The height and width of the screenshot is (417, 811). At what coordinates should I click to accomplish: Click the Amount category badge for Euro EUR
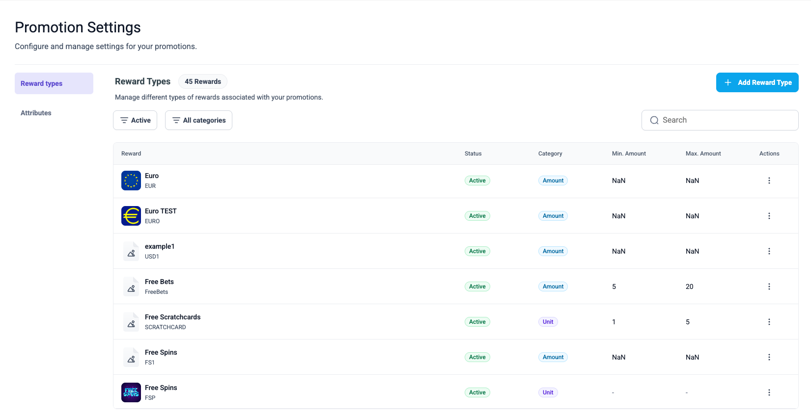[x=553, y=181]
